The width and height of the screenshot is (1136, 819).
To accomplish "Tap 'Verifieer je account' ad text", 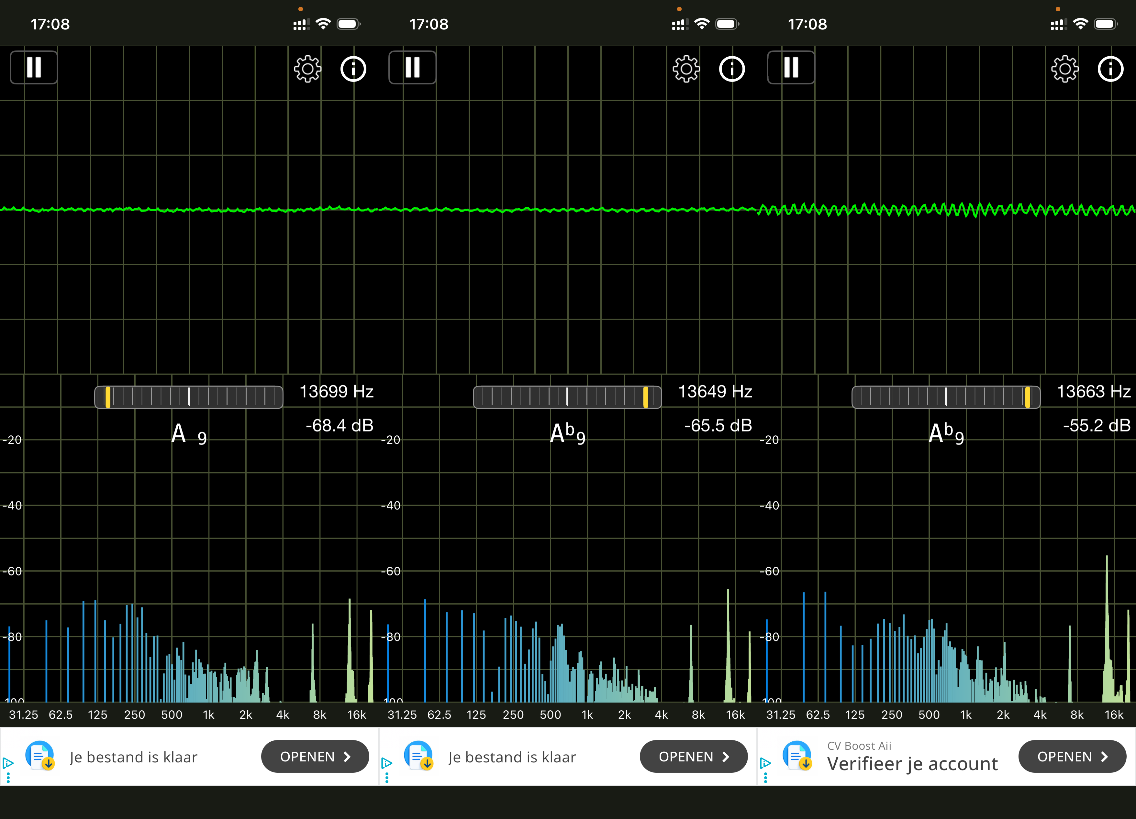I will click(913, 764).
